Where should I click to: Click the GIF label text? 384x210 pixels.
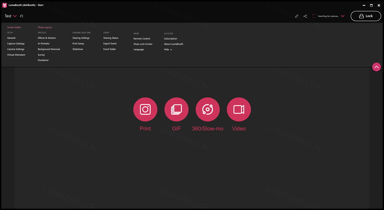click(176, 128)
